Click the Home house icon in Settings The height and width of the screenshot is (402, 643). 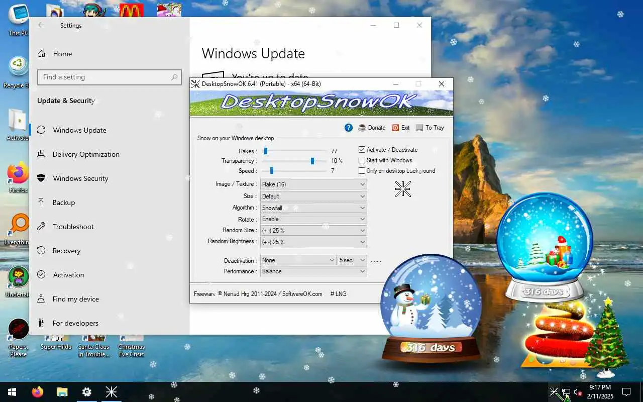(x=42, y=54)
